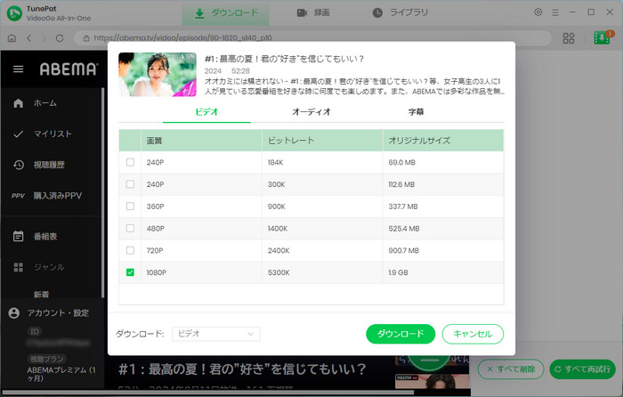Open マイリスト in ABEMA sidebar
The height and width of the screenshot is (397, 623).
(52, 134)
